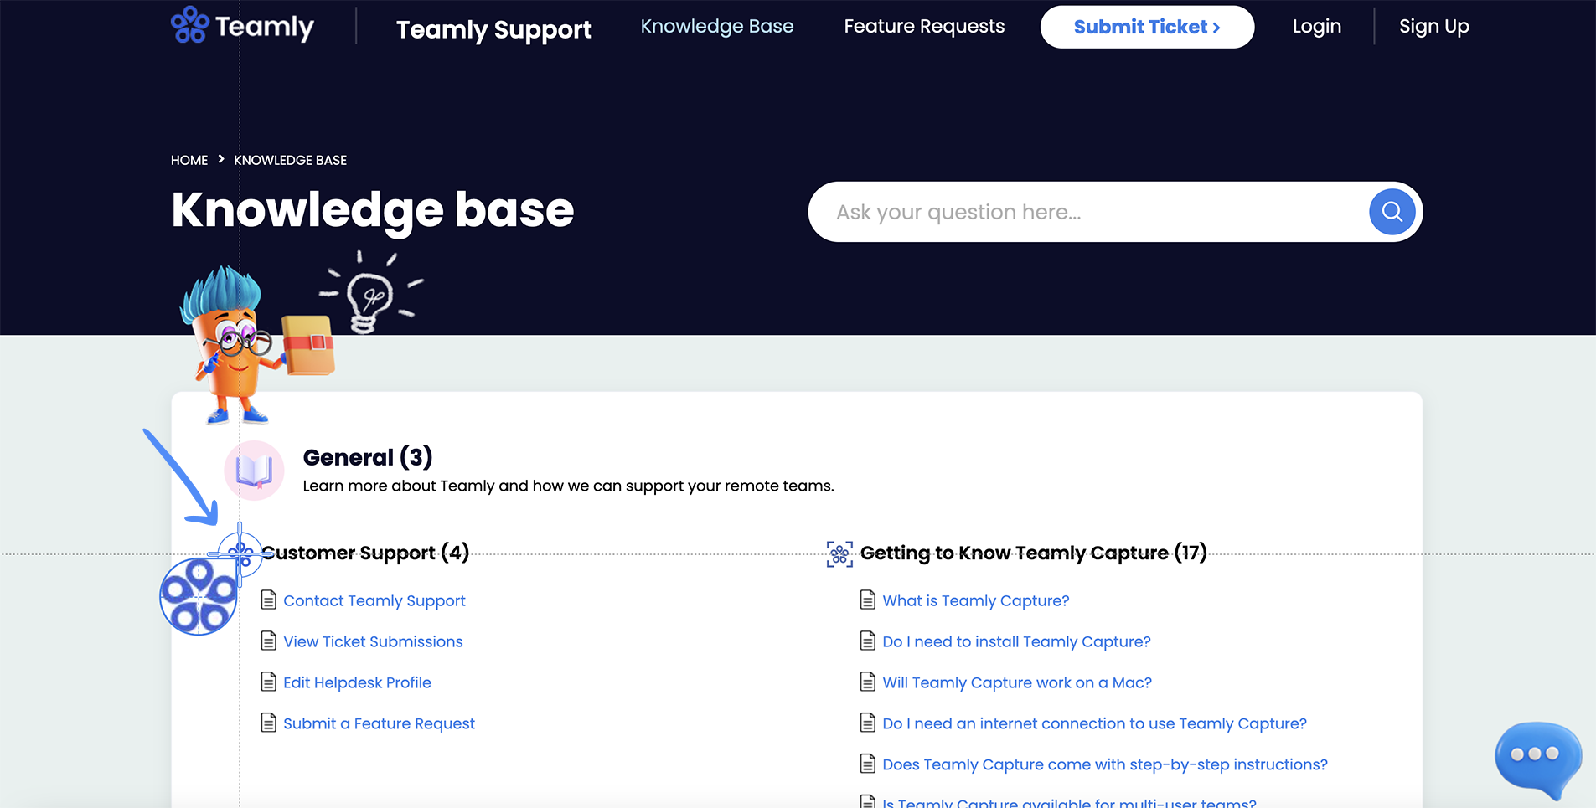Click HOME breadcrumb link
The width and height of the screenshot is (1596, 808).
189,160
